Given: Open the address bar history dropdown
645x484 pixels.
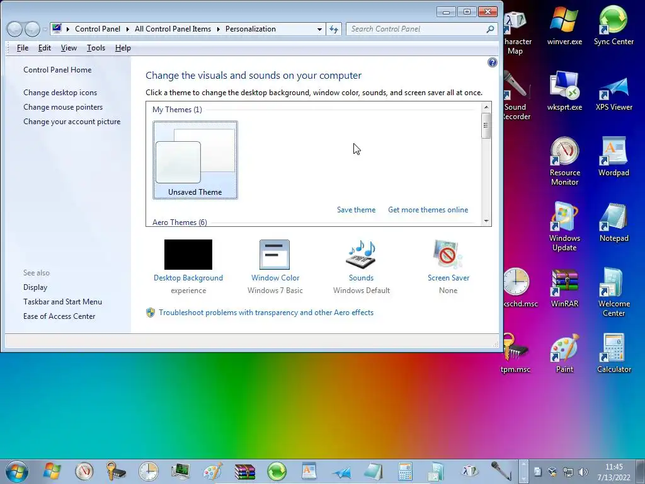Looking at the screenshot, I should click(x=319, y=29).
